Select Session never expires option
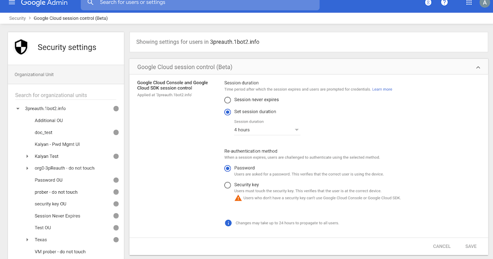This screenshot has height=259, width=493. pos(228,100)
